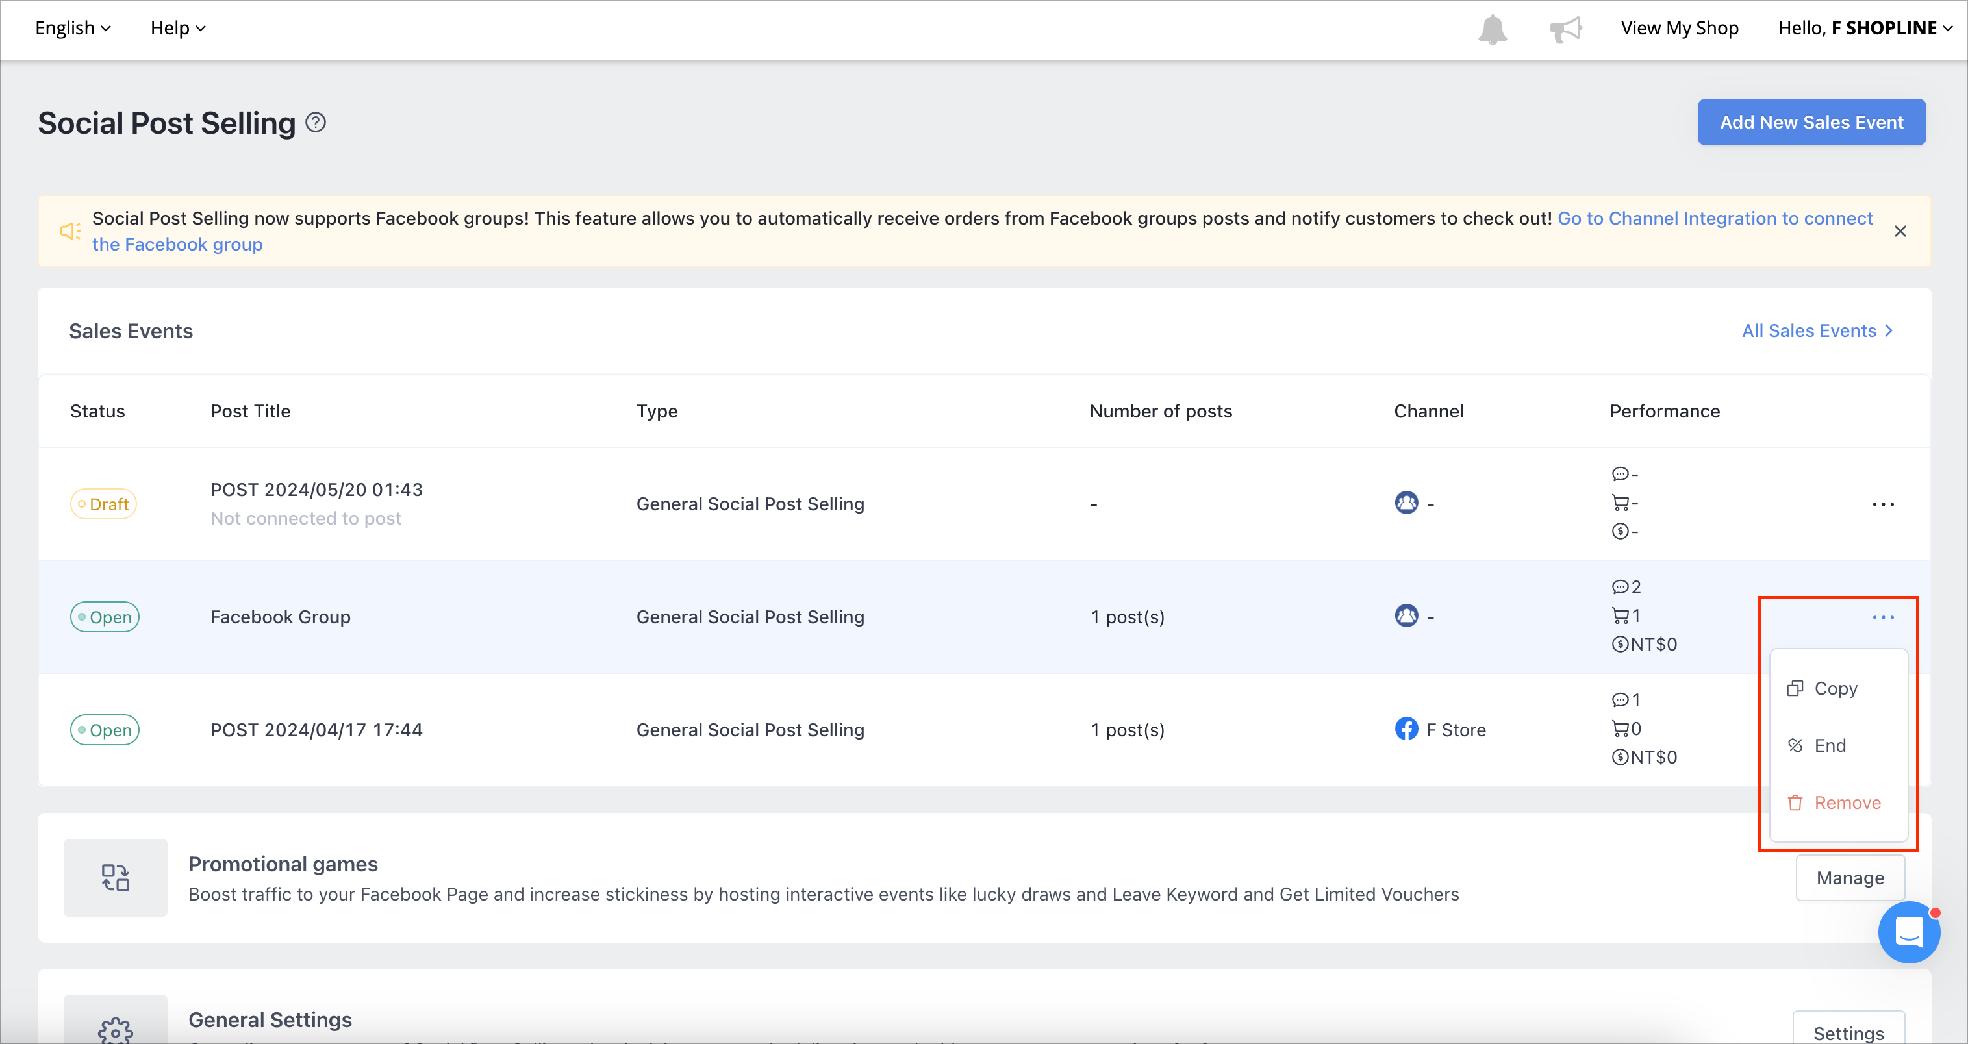Choose Remove from the row action menu
1968x1044 pixels.
pos(1838,802)
